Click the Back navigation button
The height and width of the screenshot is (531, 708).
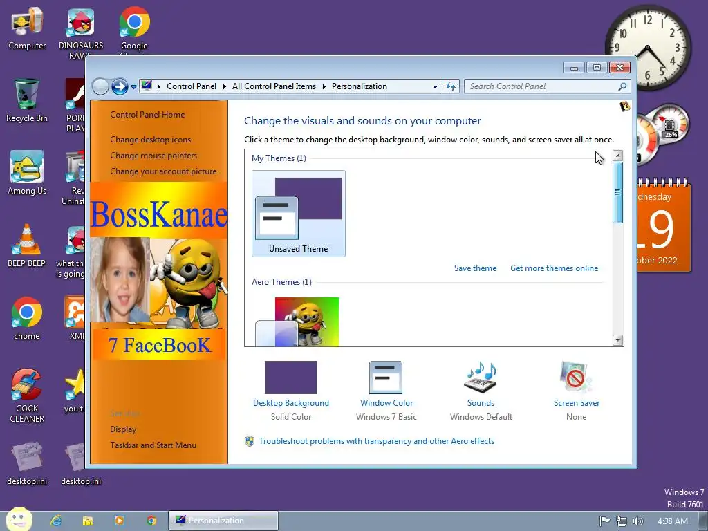(x=100, y=86)
